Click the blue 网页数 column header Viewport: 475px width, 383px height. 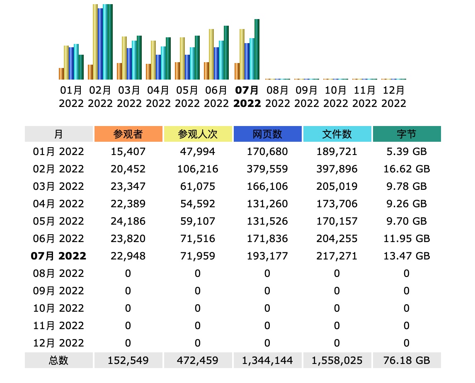267,134
